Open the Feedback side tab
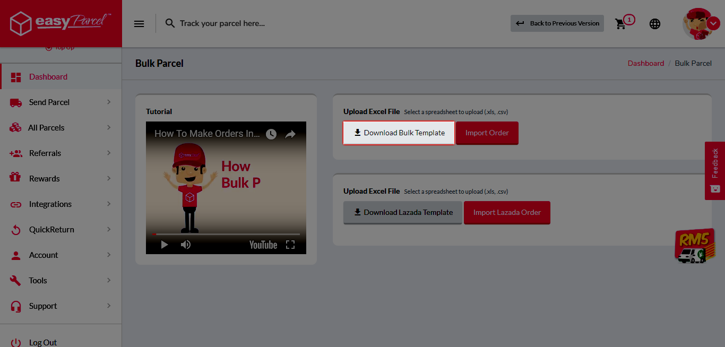Image resolution: width=725 pixels, height=347 pixels. pyautogui.click(x=715, y=171)
